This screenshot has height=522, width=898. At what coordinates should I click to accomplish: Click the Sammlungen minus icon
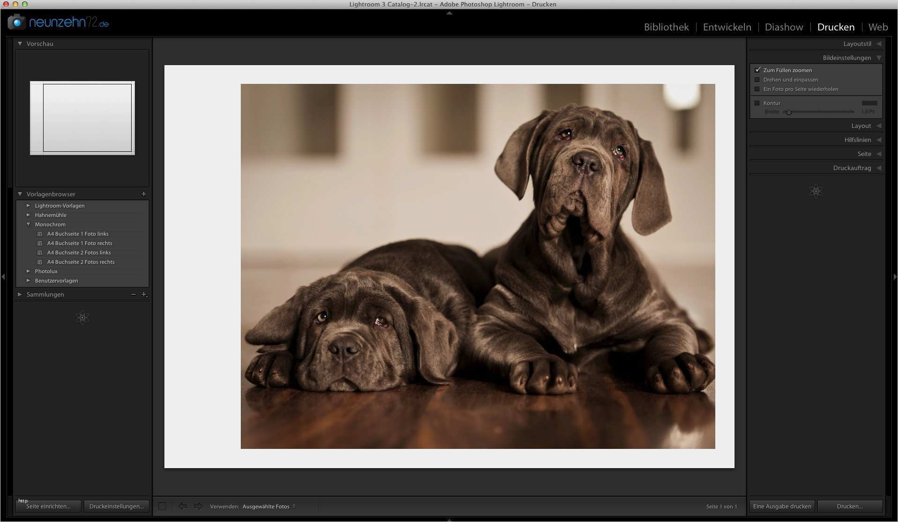134,294
